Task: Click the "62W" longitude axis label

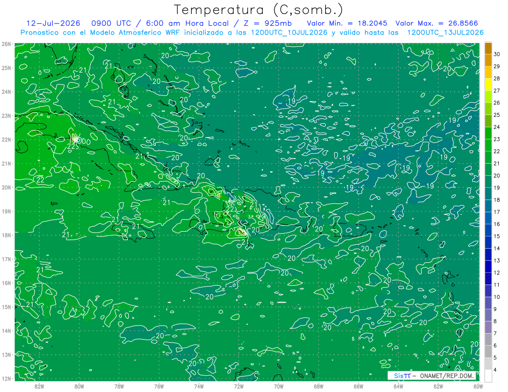Action: coord(438,386)
